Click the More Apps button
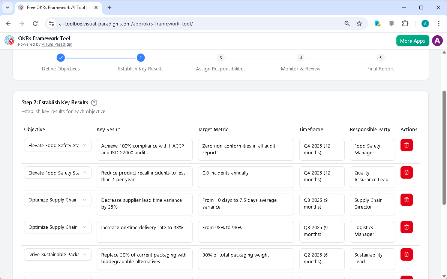Viewport: 447px width, 279px height. (x=412, y=40)
